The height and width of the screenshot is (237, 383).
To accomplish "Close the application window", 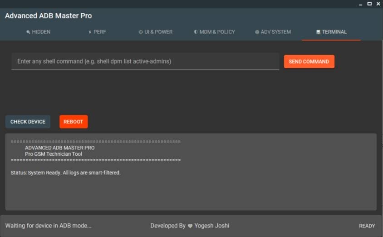I will point(378,4).
